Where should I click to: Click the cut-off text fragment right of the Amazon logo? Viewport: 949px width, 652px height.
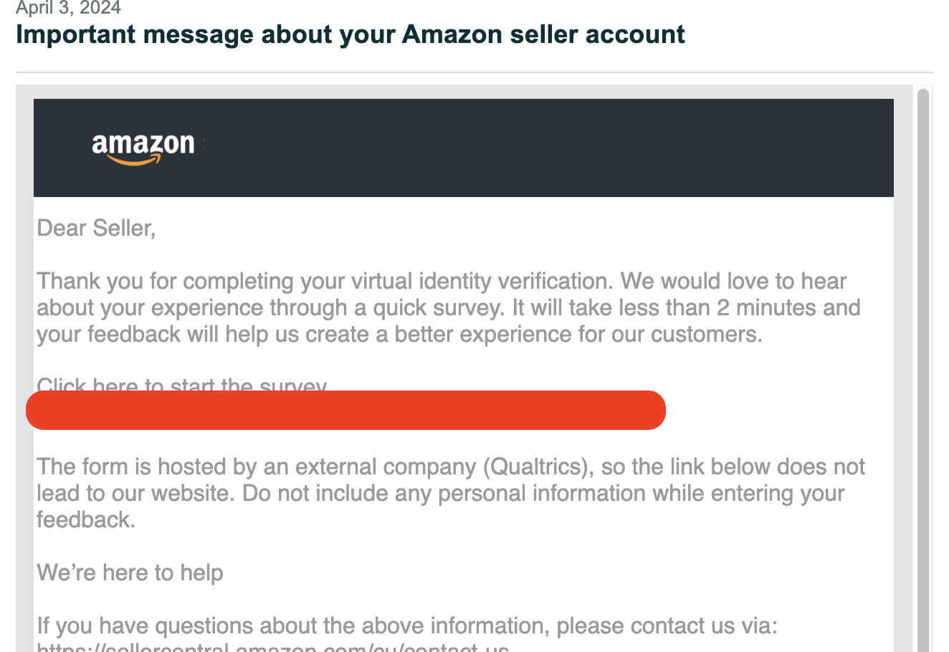204,145
